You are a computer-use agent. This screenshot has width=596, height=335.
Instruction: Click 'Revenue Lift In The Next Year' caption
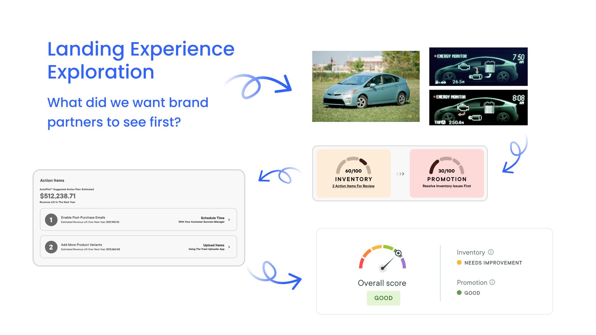tap(57, 202)
